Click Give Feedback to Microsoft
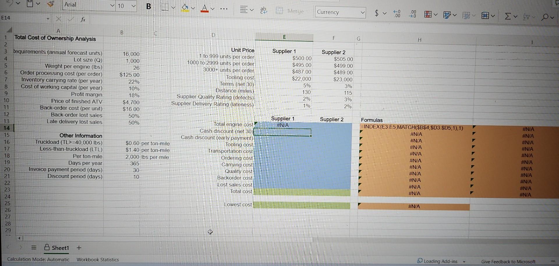This screenshot has height=266, width=559. tap(508, 261)
